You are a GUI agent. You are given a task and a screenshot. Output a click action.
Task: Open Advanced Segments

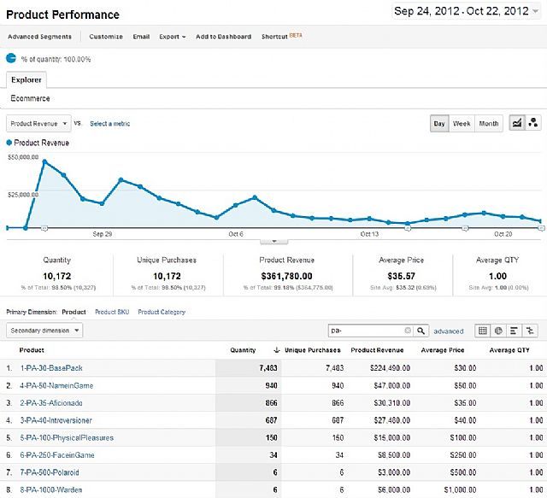(38, 37)
